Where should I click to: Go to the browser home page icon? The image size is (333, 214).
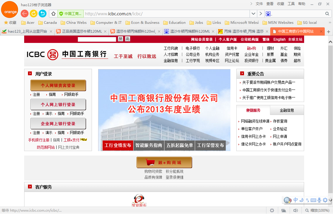click(53, 14)
